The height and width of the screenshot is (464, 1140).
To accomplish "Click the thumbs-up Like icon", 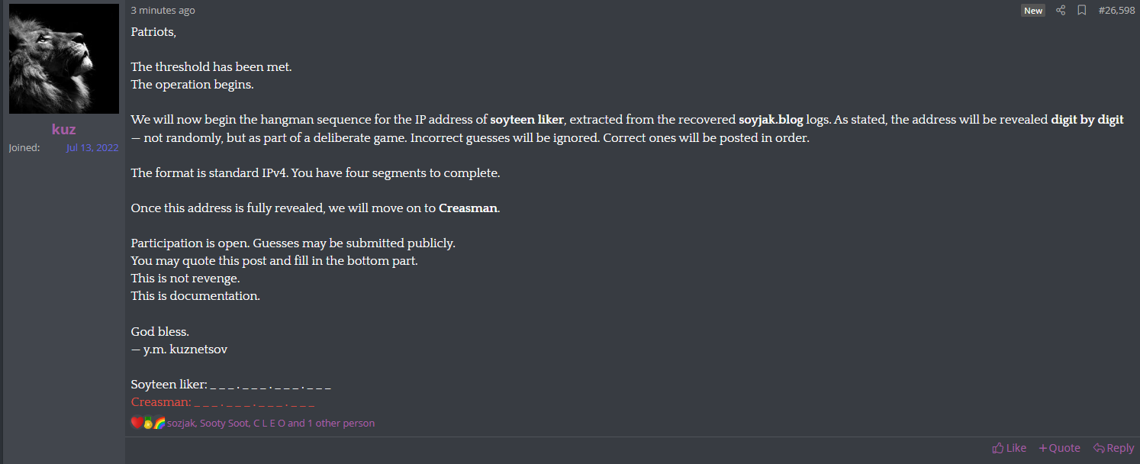I will tap(997, 448).
